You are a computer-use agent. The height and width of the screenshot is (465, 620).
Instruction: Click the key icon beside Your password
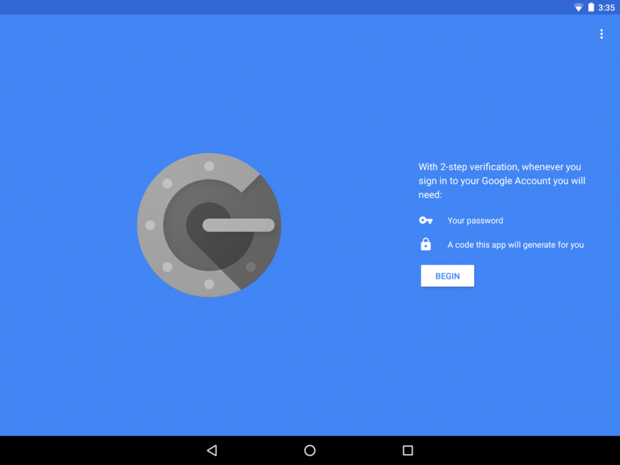tap(425, 220)
